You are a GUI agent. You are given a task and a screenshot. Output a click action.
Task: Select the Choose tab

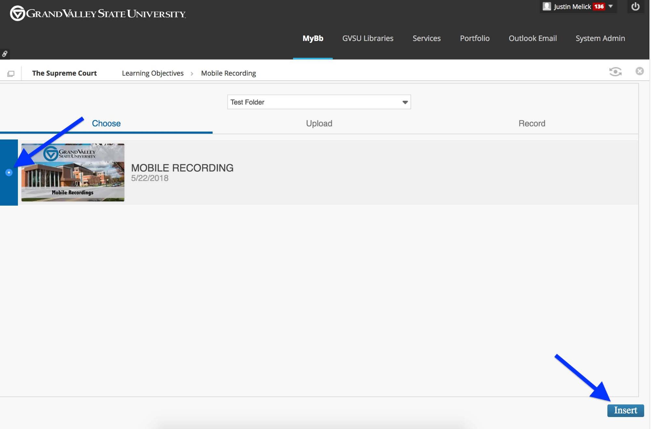(x=106, y=123)
